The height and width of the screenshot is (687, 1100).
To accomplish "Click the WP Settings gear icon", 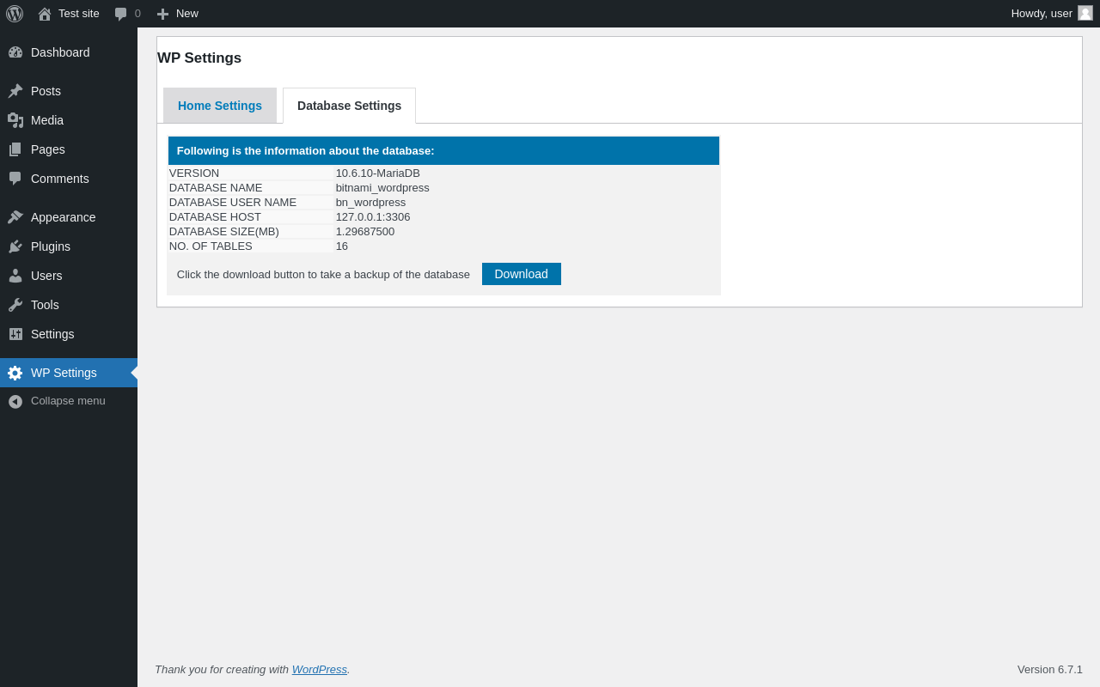I will click(15, 373).
